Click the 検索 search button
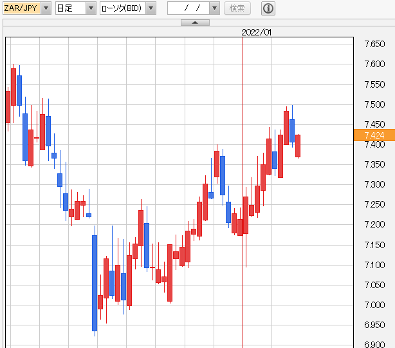 [x=237, y=8]
